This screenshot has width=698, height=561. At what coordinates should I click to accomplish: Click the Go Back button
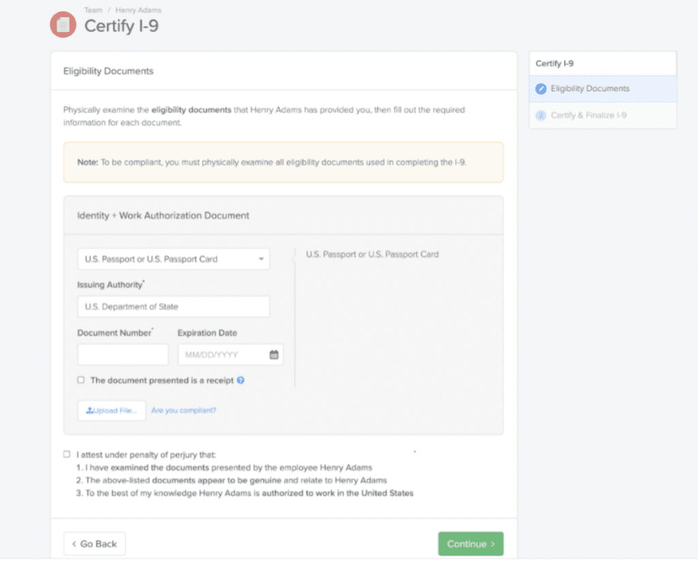94,544
